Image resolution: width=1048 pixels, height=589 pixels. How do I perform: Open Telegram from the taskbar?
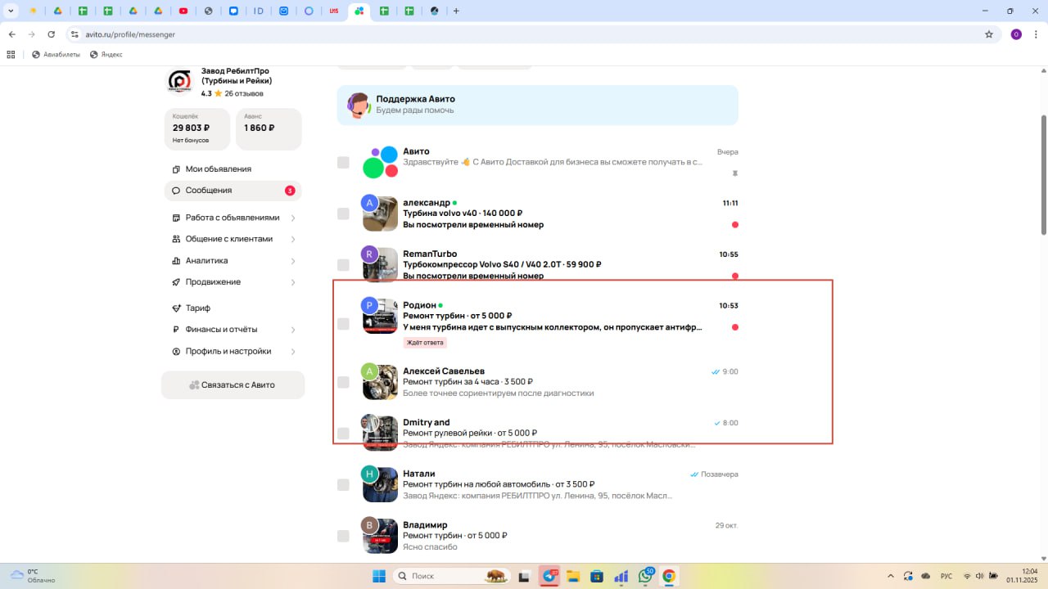pyautogui.click(x=549, y=576)
